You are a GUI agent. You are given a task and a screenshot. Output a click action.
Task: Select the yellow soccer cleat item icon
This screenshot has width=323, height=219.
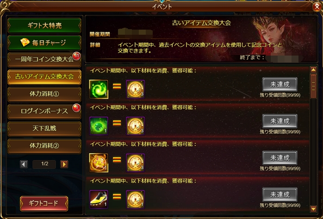pyautogui.click(x=99, y=200)
